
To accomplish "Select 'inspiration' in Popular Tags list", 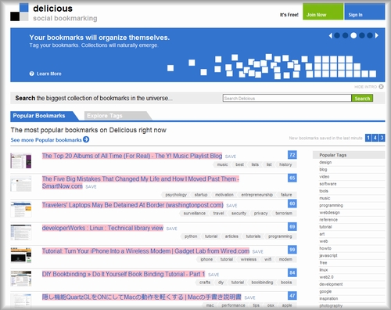I will click(x=328, y=298).
